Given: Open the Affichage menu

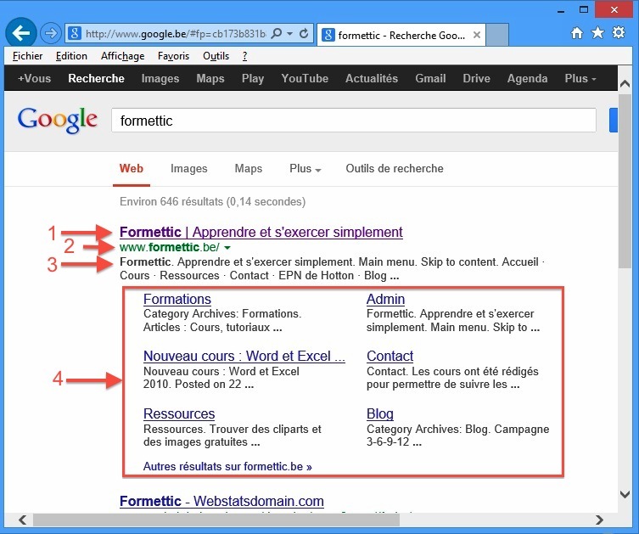Looking at the screenshot, I should coord(123,56).
